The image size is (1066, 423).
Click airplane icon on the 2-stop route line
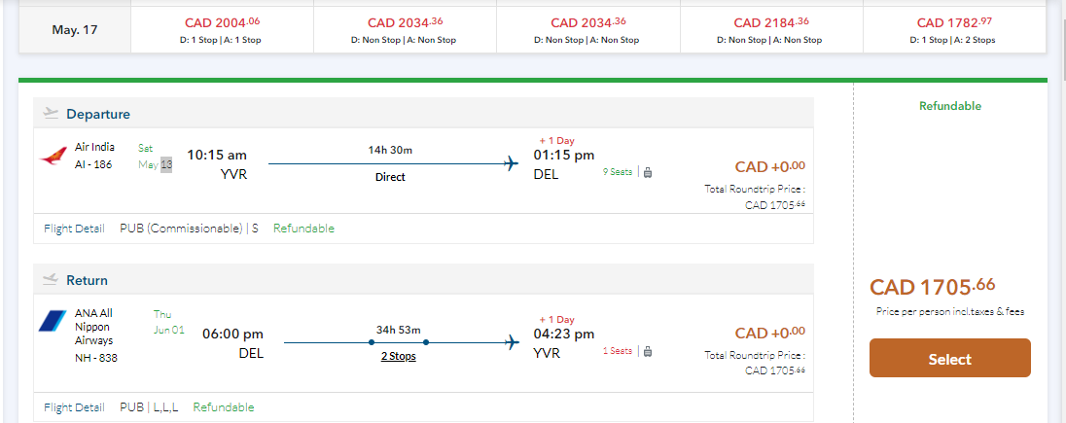click(512, 342)
